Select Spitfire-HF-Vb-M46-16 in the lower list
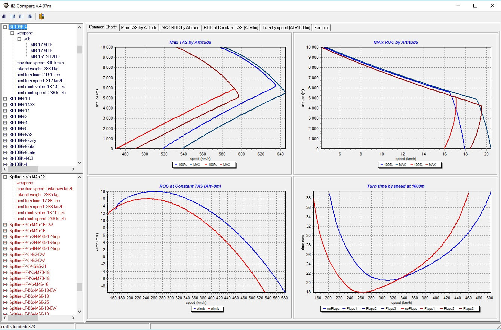The image size is (501, 330). pos(29,284)
